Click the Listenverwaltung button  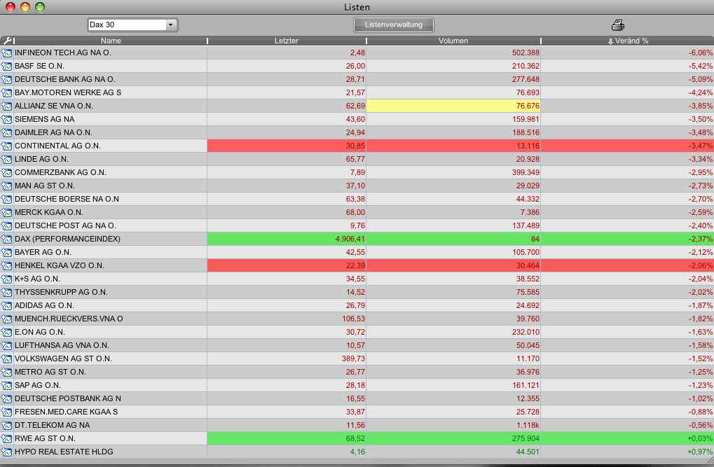tap(393, 25)
